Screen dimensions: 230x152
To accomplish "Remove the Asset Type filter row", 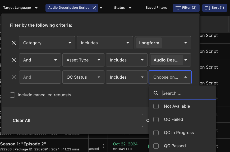I will tap(14, 60).
